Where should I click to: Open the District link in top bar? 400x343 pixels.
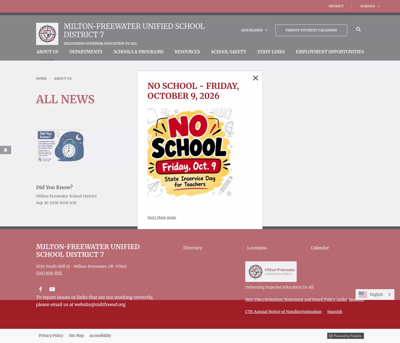click(x=336, y=6)
